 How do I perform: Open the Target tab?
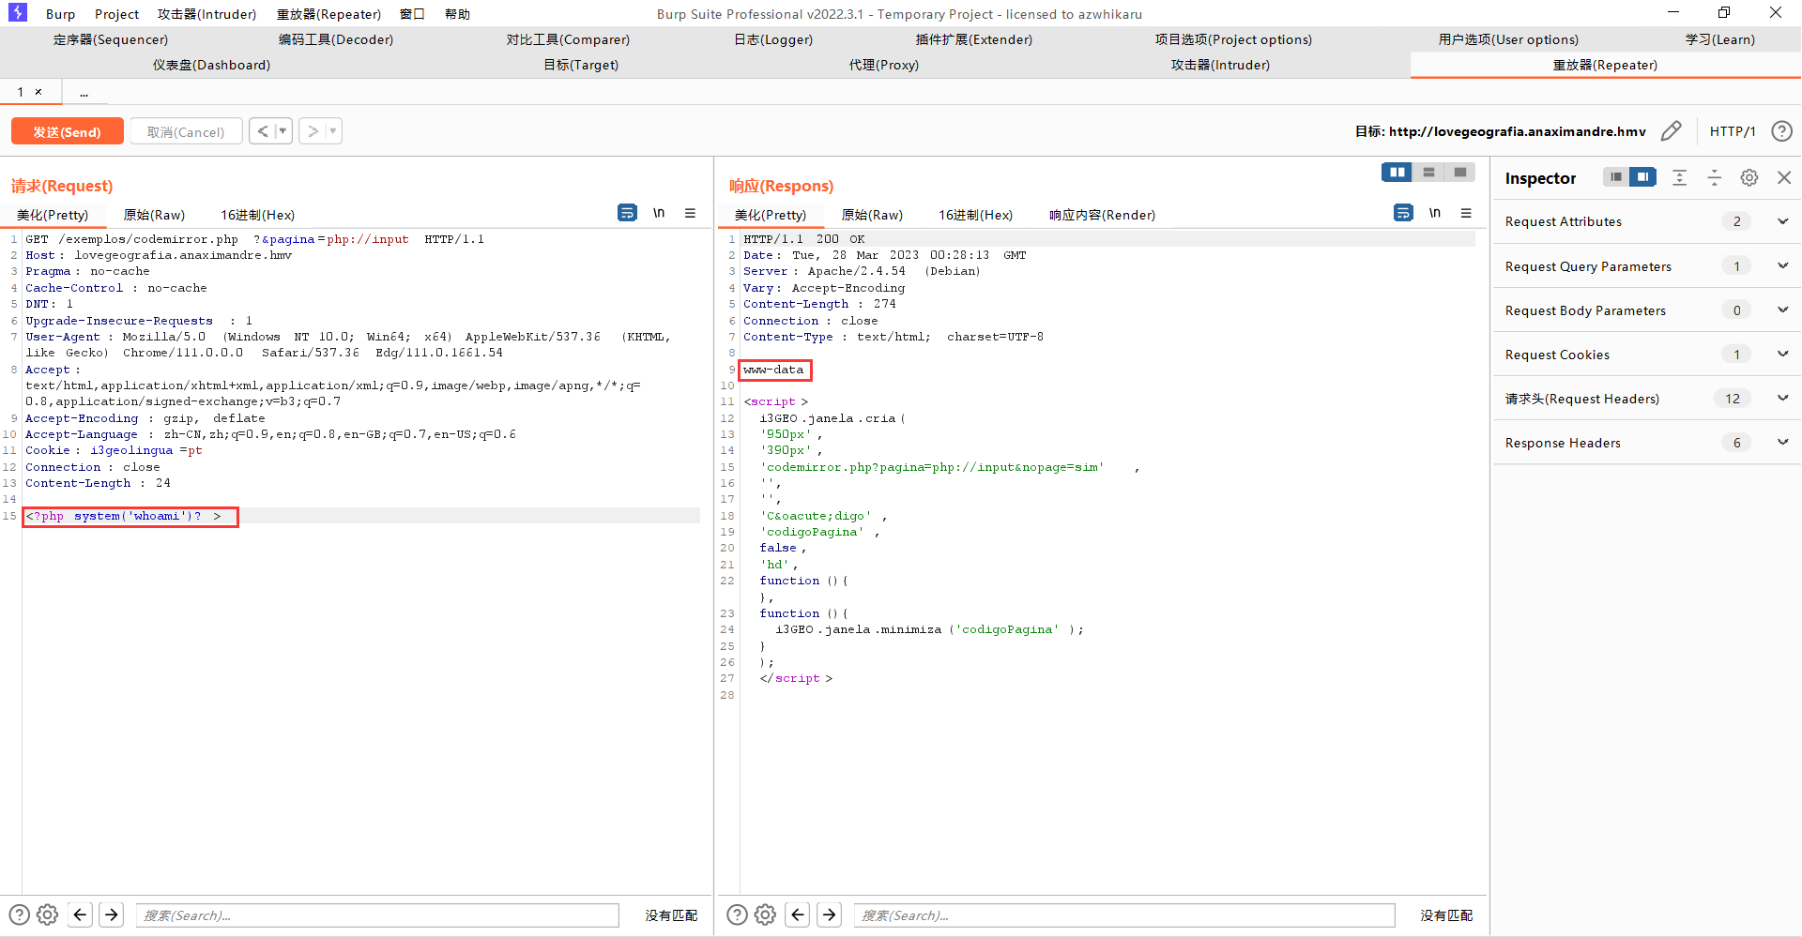(581, 65)
